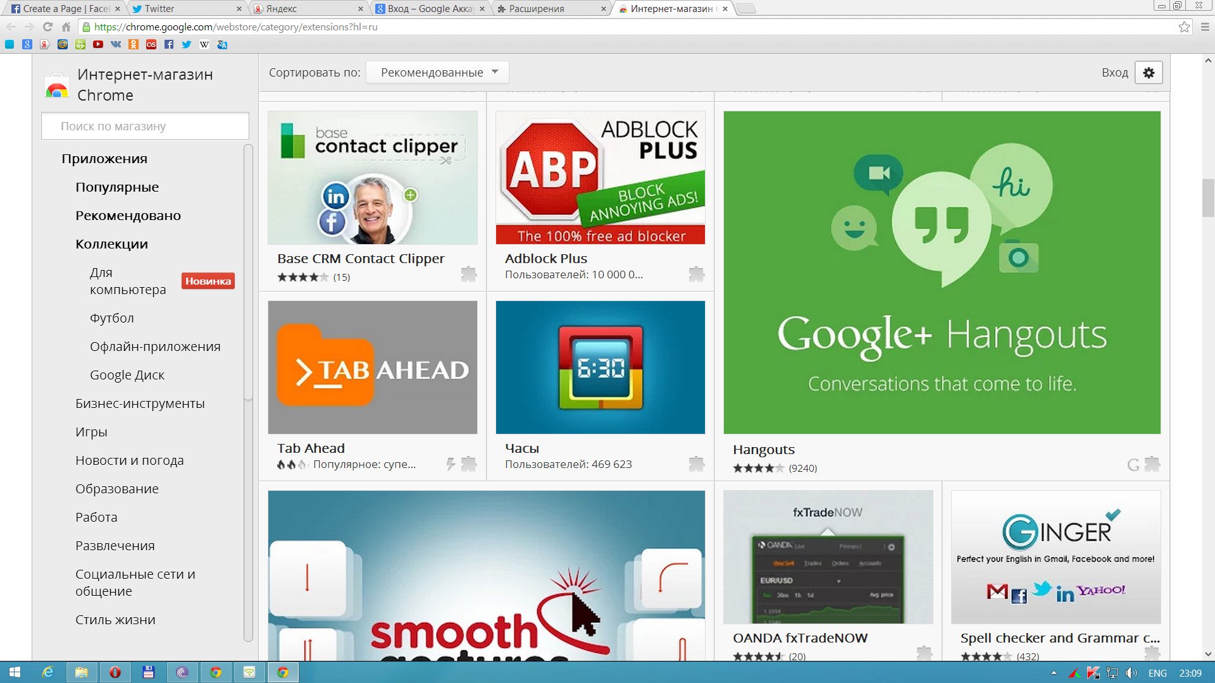Click the 'Поиск по магазину' search field
Screen dimensions: 1215x683
[145, 126]
